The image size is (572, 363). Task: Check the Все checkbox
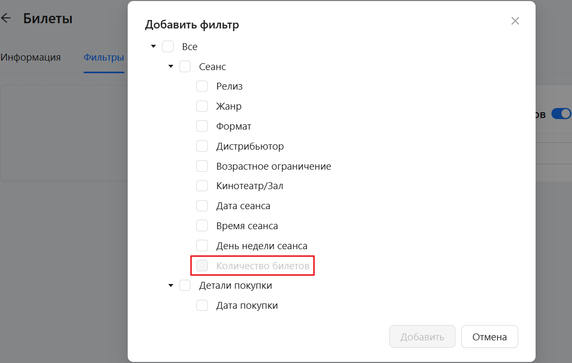(168, 46)
